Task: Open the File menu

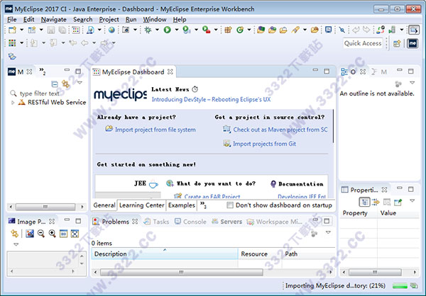Action: click(x=11, y=20)
